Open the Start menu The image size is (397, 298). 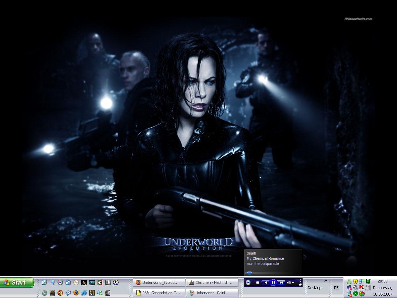pos(17,282)
